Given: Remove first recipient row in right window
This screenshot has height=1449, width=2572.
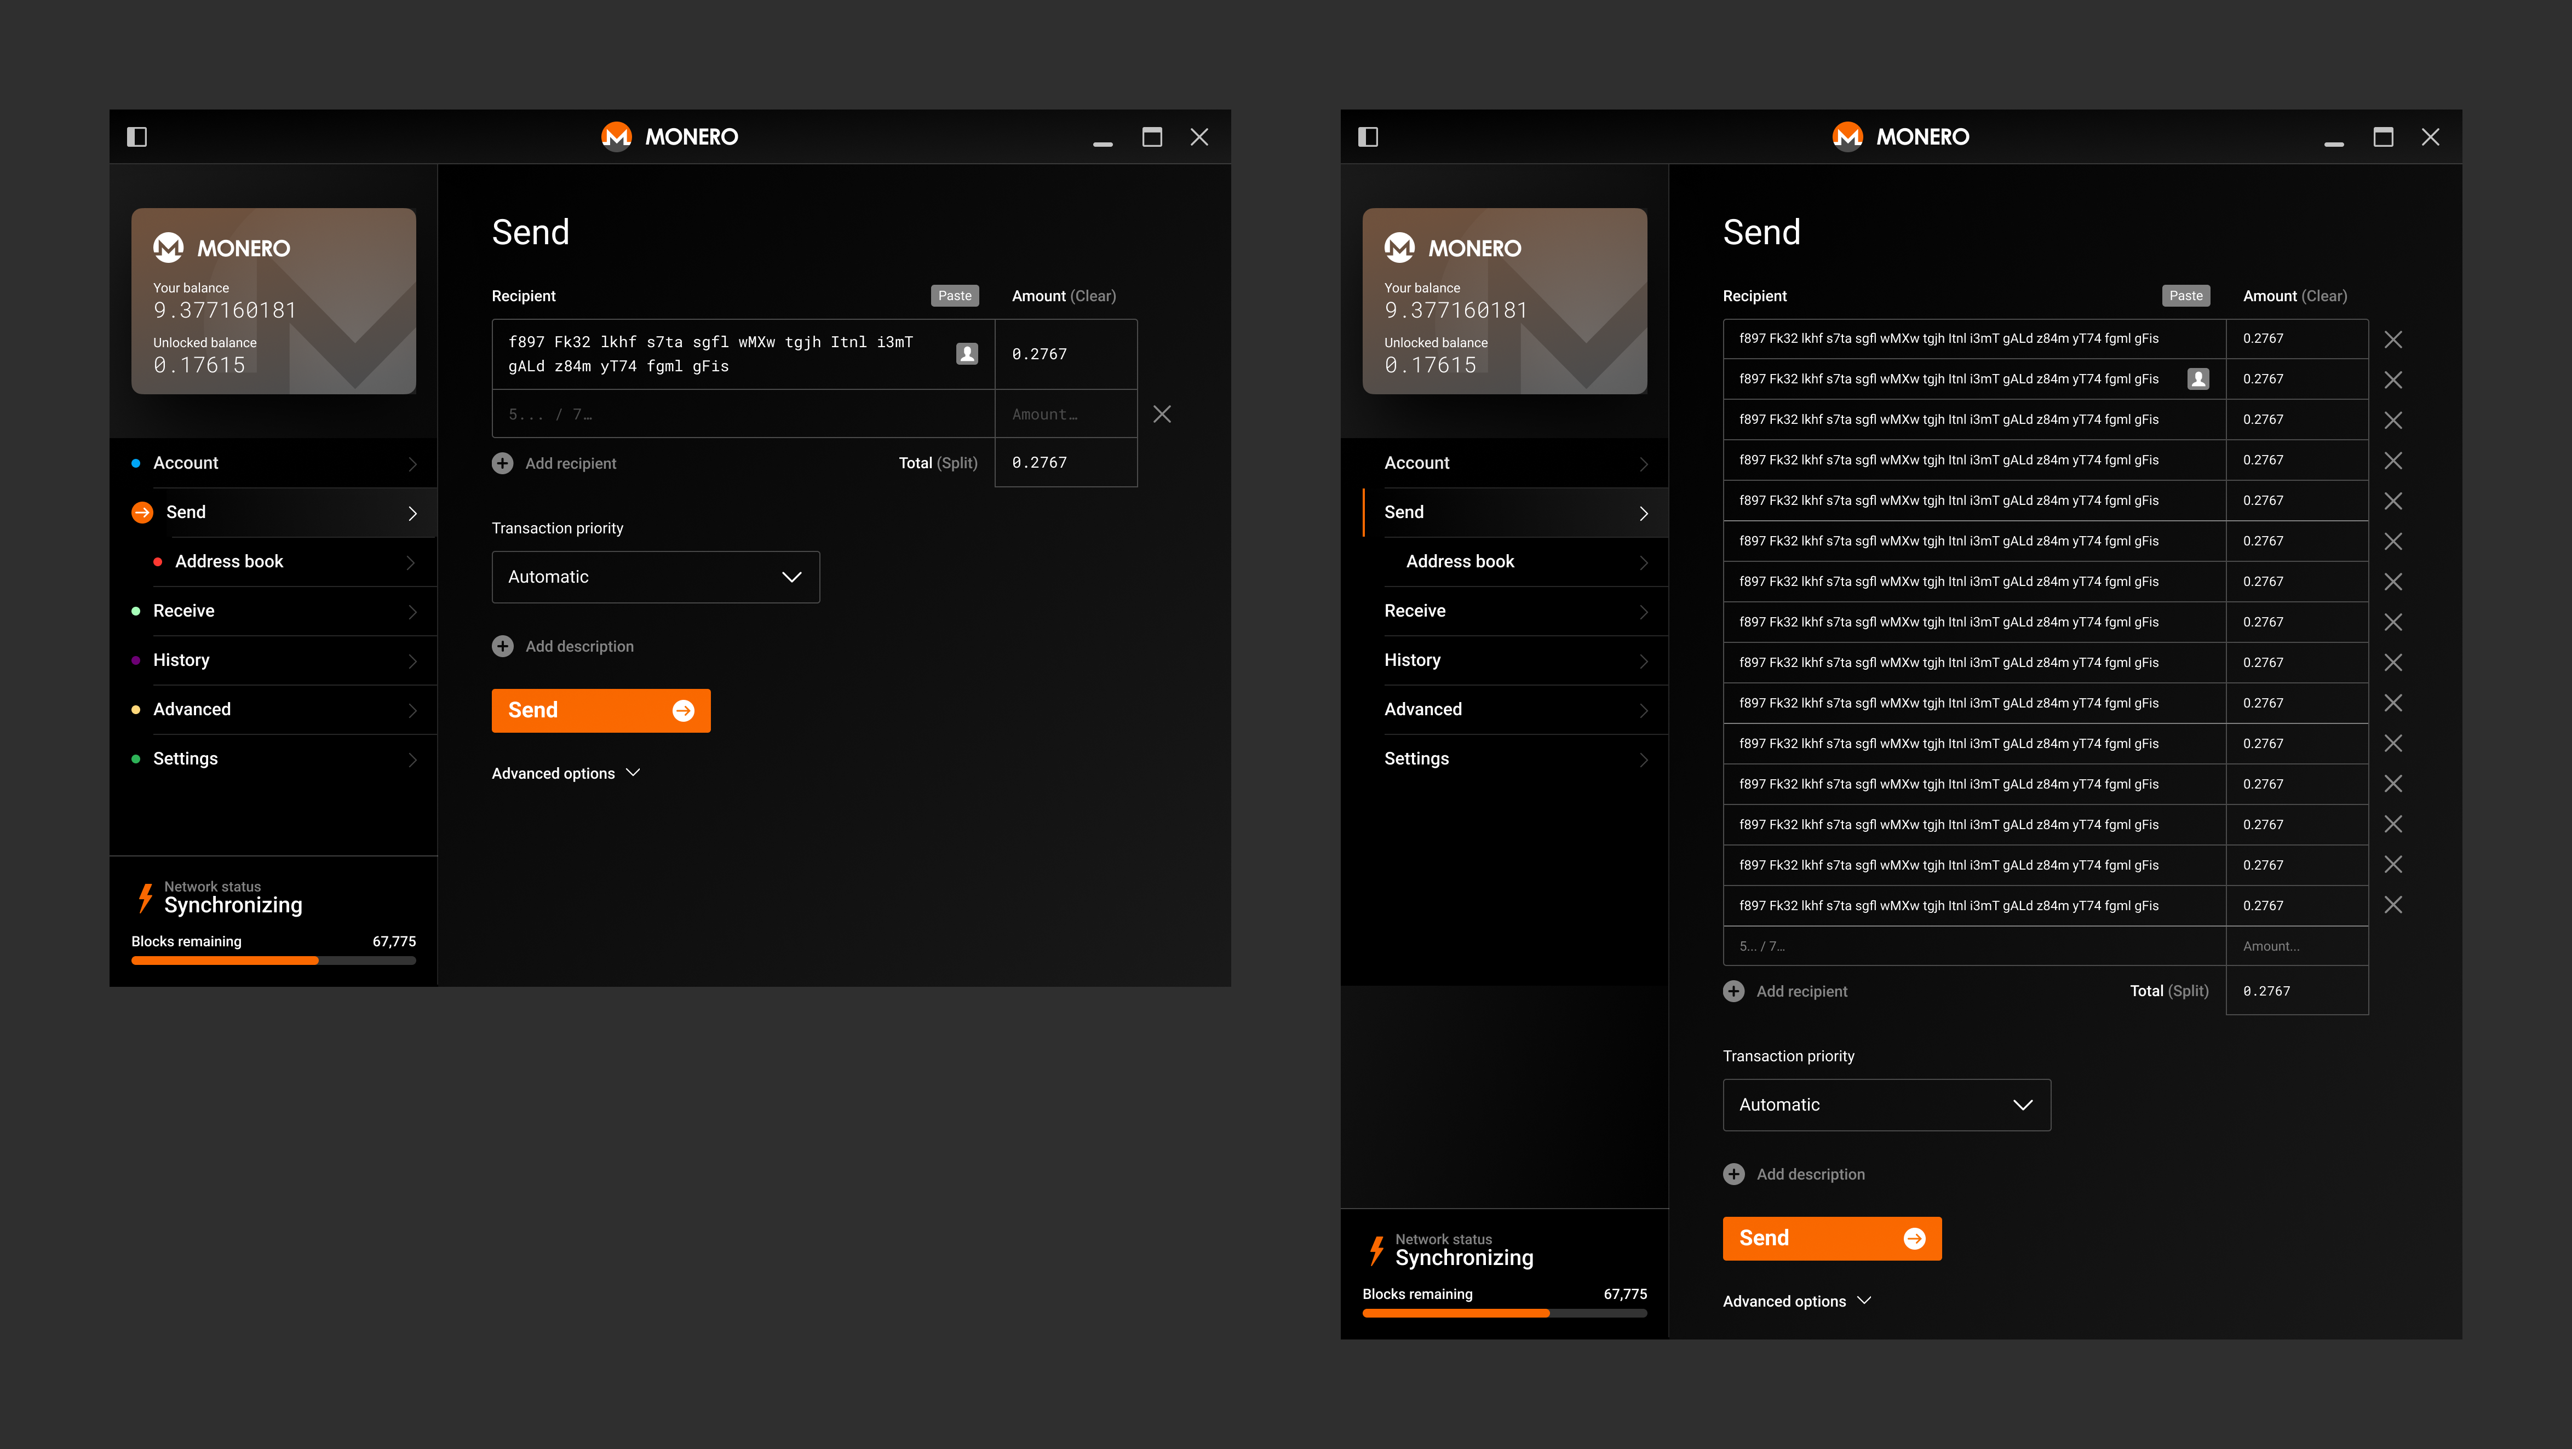Looking at the screenshot, I should point(2393,338).
